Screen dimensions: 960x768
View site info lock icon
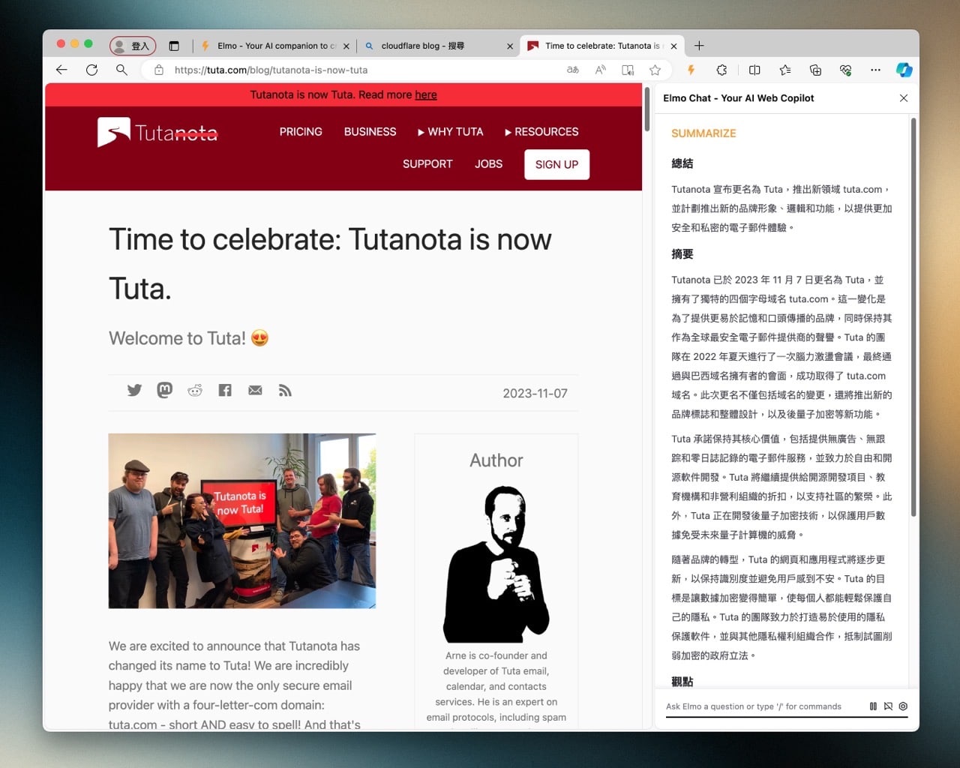click(159, 70)
